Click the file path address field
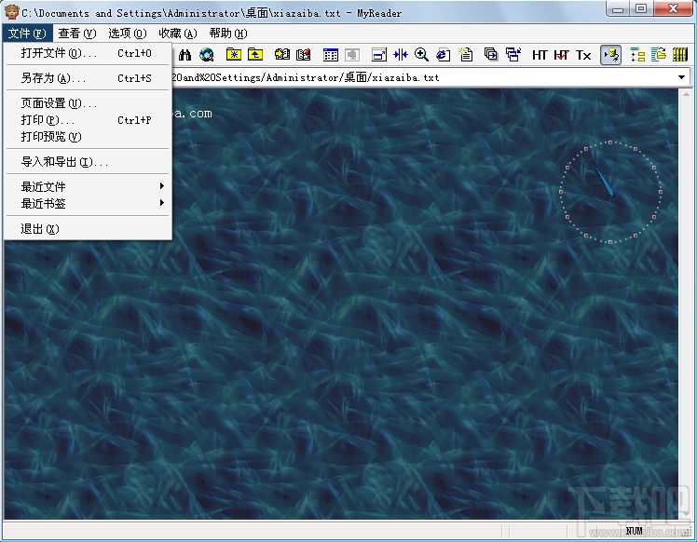 tap(419, 77)
